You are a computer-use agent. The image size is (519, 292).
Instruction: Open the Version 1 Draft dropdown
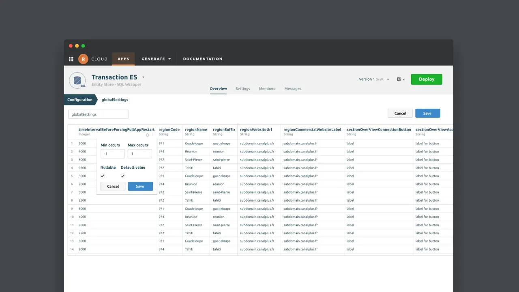coord(374,79)
